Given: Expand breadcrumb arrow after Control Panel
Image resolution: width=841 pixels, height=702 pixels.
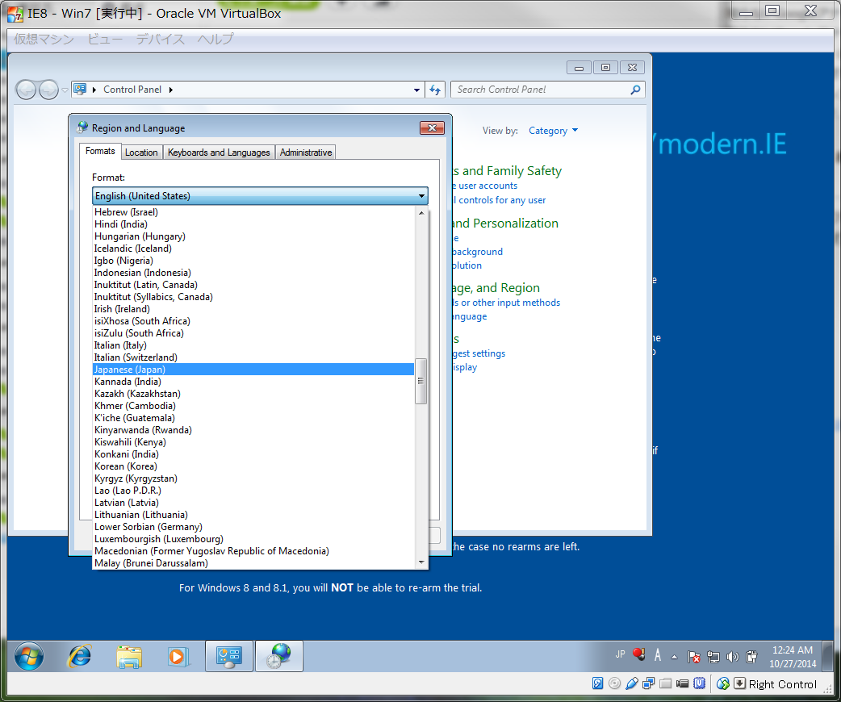Looking at the screenshot, I should pyautogui.click(x=171, y=90).
